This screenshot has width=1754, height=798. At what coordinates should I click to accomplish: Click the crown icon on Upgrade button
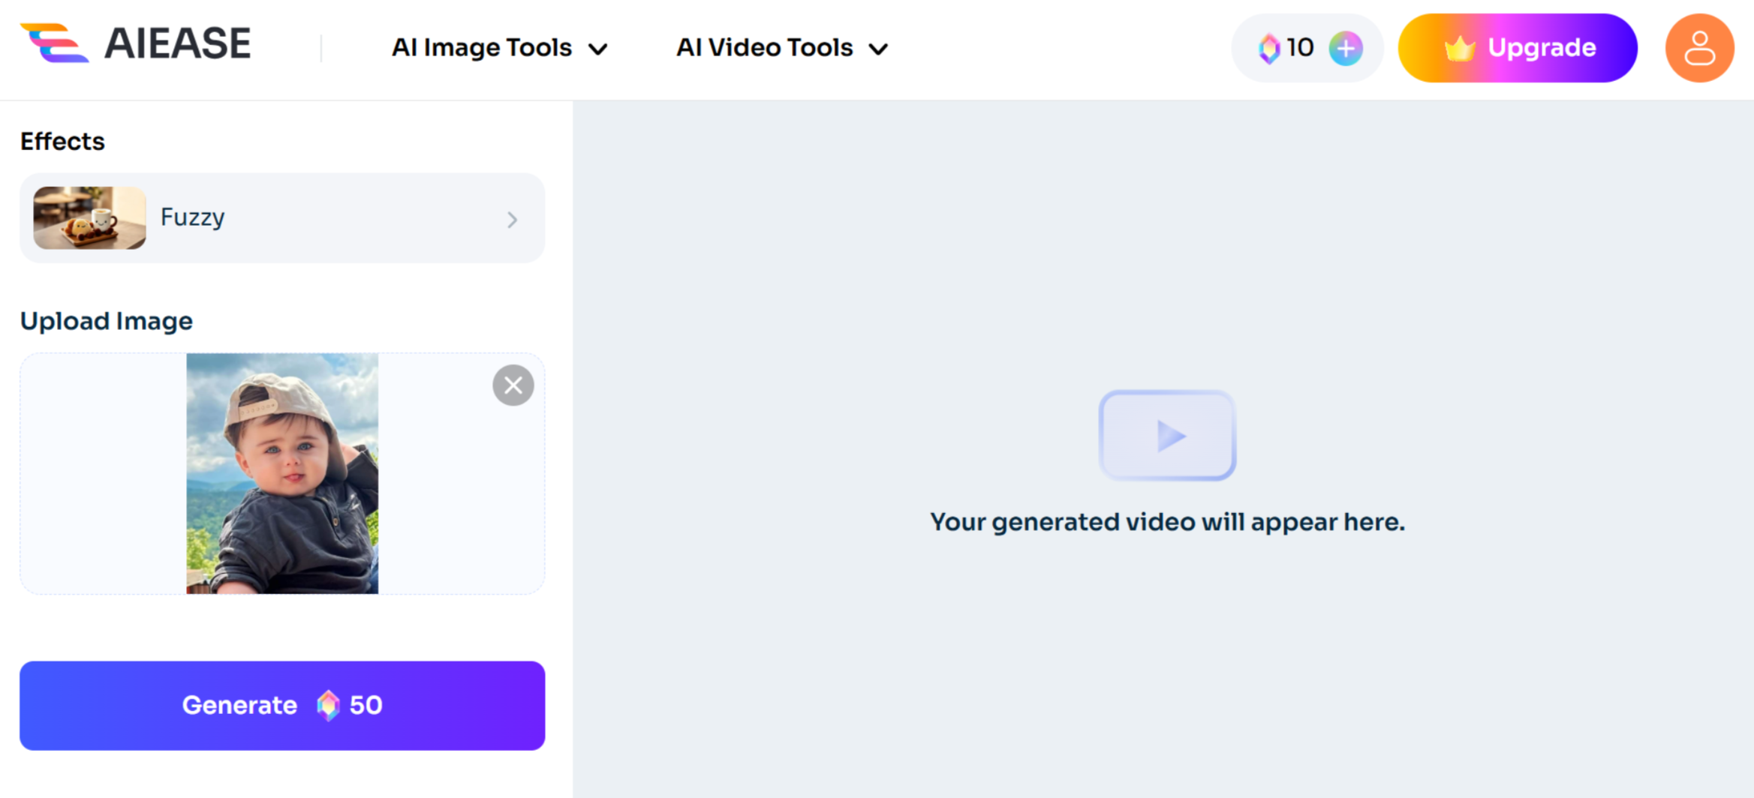[x=1459, y=47]
